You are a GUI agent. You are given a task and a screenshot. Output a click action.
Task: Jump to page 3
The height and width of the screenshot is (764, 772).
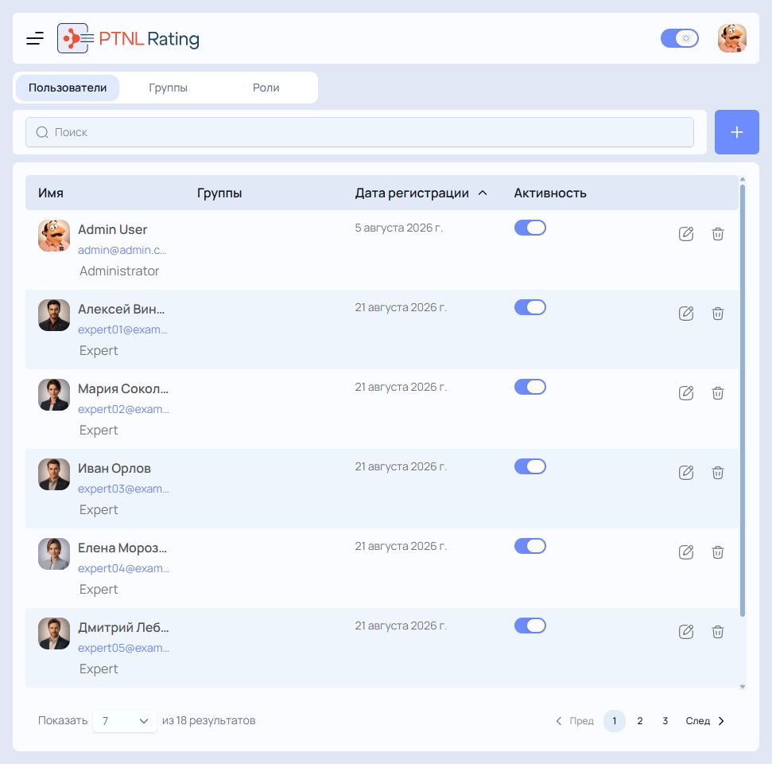[665, 720]
